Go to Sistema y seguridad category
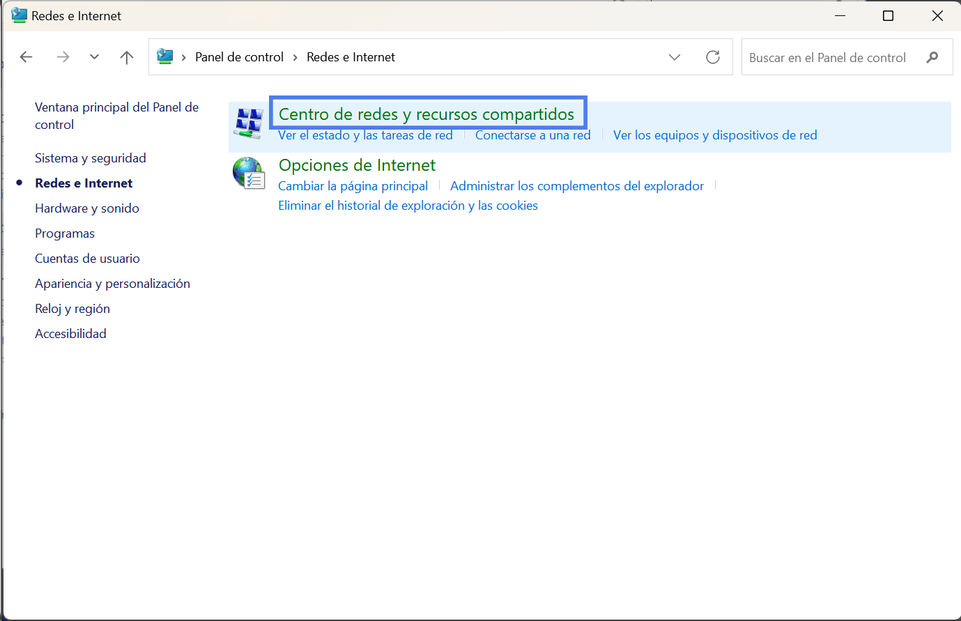 point(91,158)
